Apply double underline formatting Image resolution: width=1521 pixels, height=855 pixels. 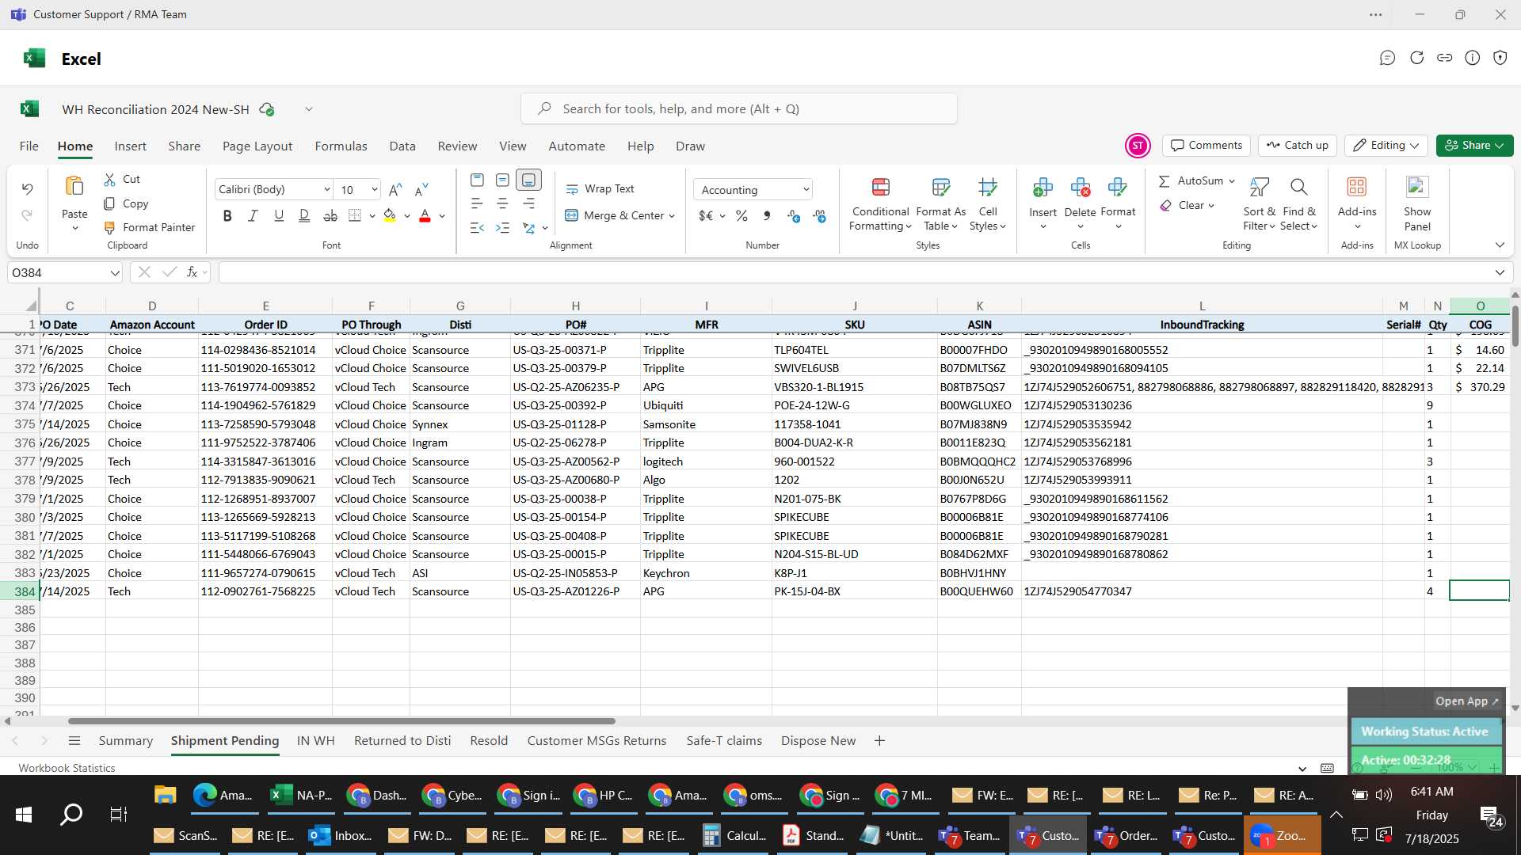(x=304, y=215)
